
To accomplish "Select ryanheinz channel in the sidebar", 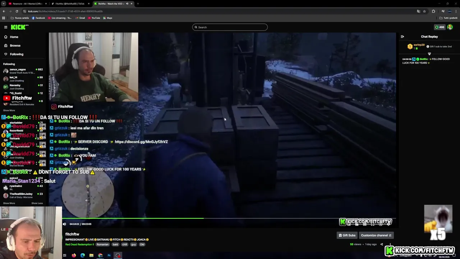I will tap(22, 187).
